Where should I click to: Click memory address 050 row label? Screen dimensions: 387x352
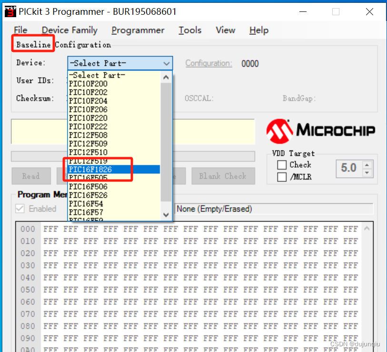(x=28, y=290)
